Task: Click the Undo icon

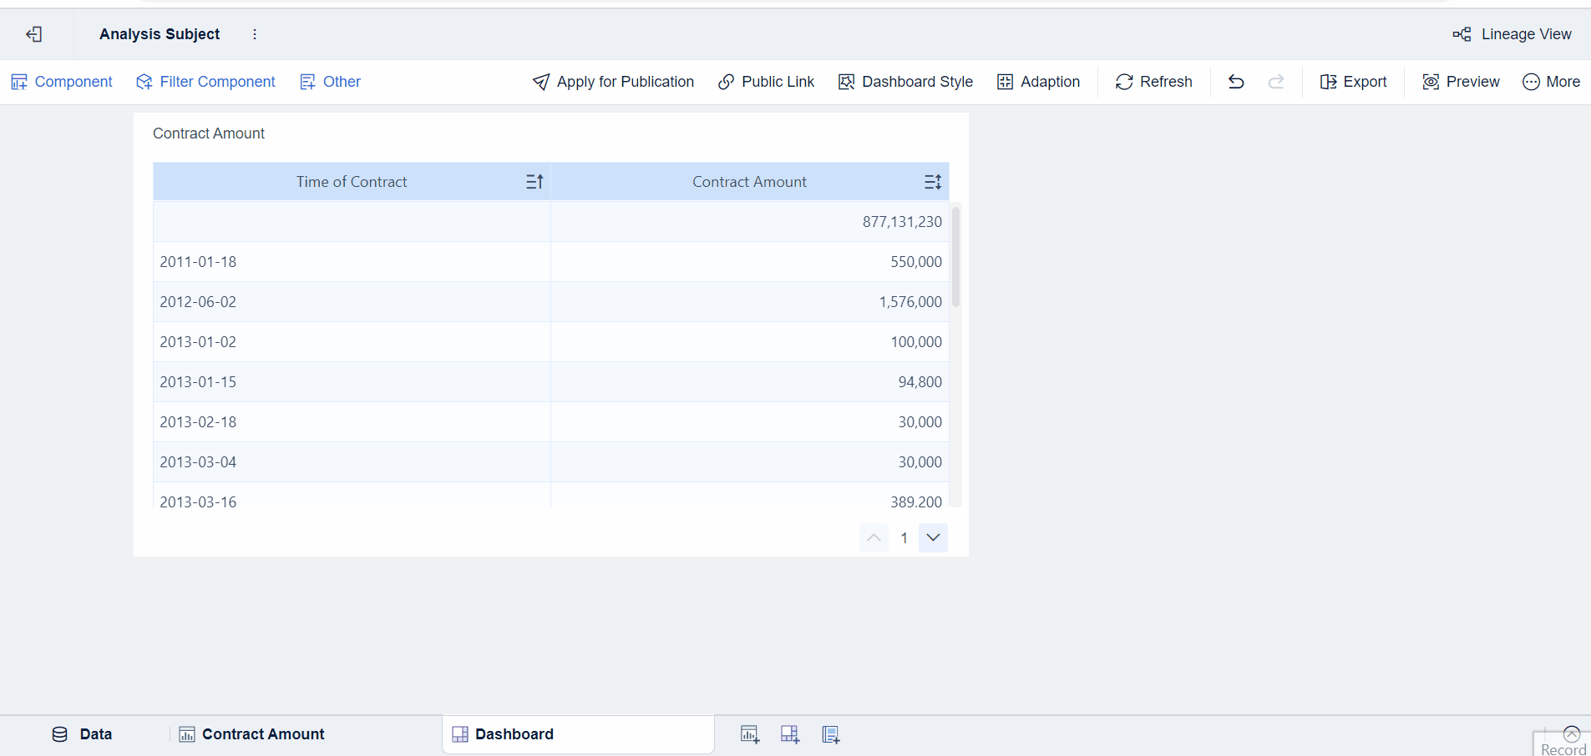Action: pyautogui.click(x=1236, y=81)
